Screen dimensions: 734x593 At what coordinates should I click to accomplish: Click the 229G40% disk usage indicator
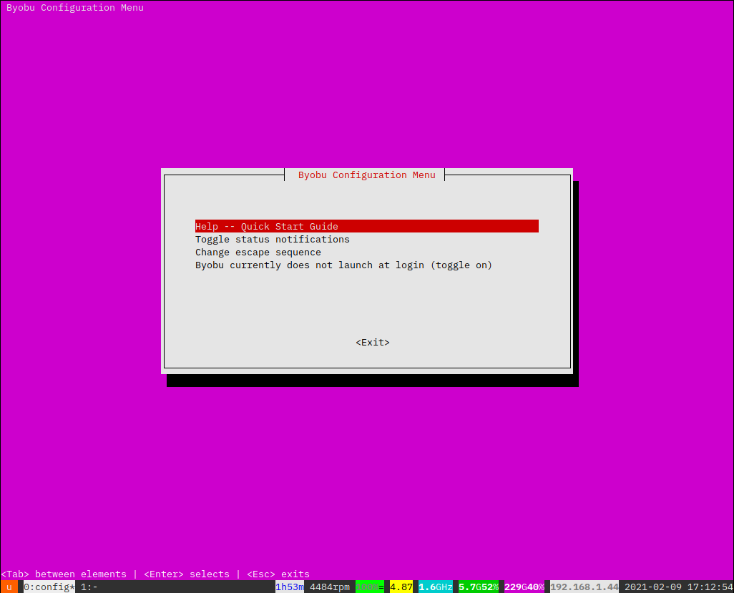[524, 587]
